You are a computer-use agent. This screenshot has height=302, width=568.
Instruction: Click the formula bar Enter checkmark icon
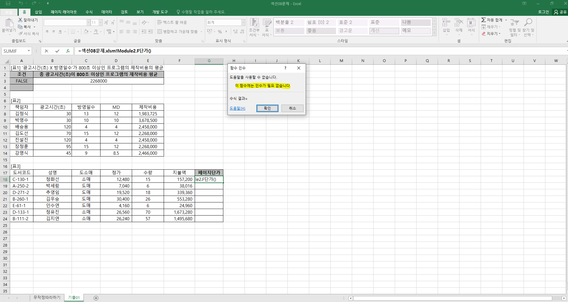point(57,51)
